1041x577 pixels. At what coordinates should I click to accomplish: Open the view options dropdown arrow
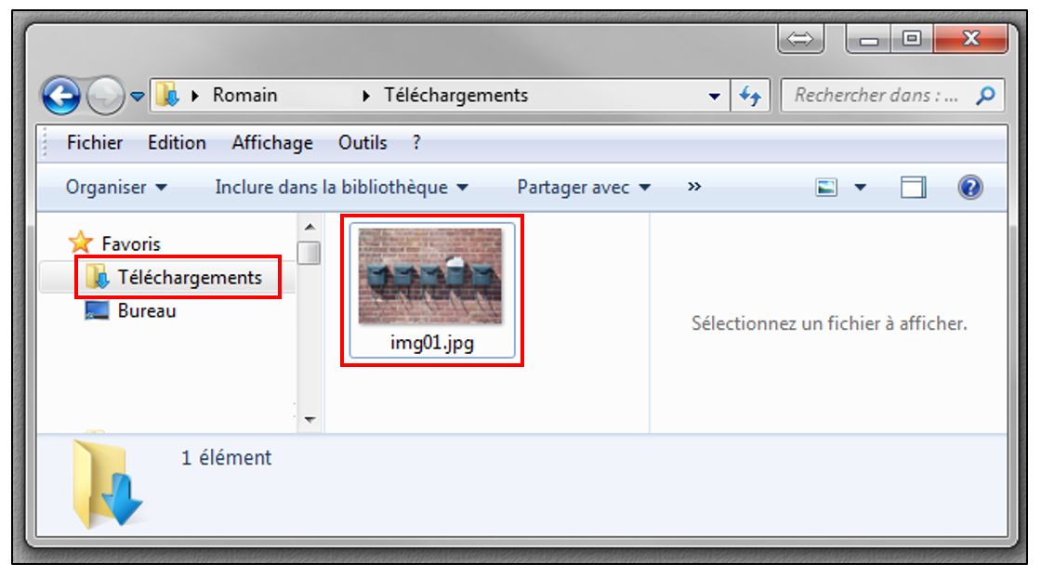tap(861, 188)
